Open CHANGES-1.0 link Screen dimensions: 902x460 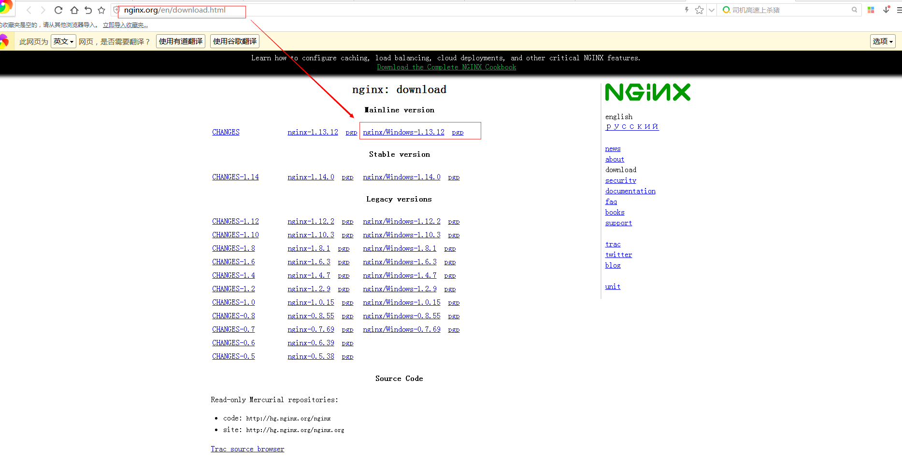[233, 302]
